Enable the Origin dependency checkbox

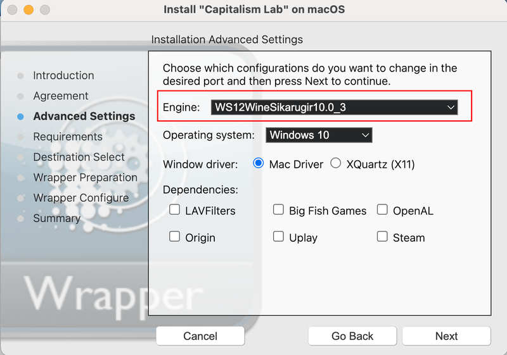[x=175, y=237]
